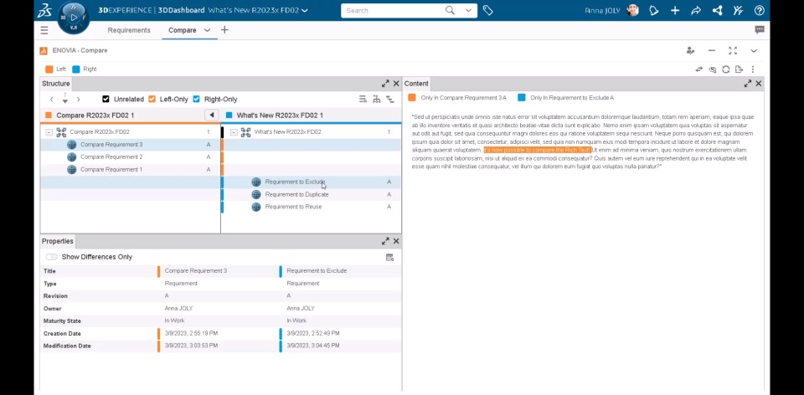This screenshot has height=395, width=804.
Task: Select the Compare tab
Action: pos(182,30)
